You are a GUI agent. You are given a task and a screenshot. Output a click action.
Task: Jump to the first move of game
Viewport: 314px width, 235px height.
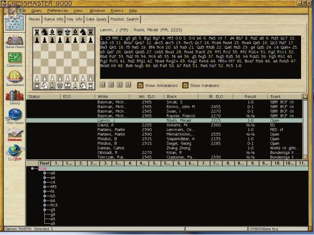[x=102, y=85]
